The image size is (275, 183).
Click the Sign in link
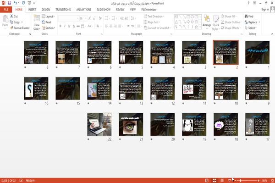265,10
